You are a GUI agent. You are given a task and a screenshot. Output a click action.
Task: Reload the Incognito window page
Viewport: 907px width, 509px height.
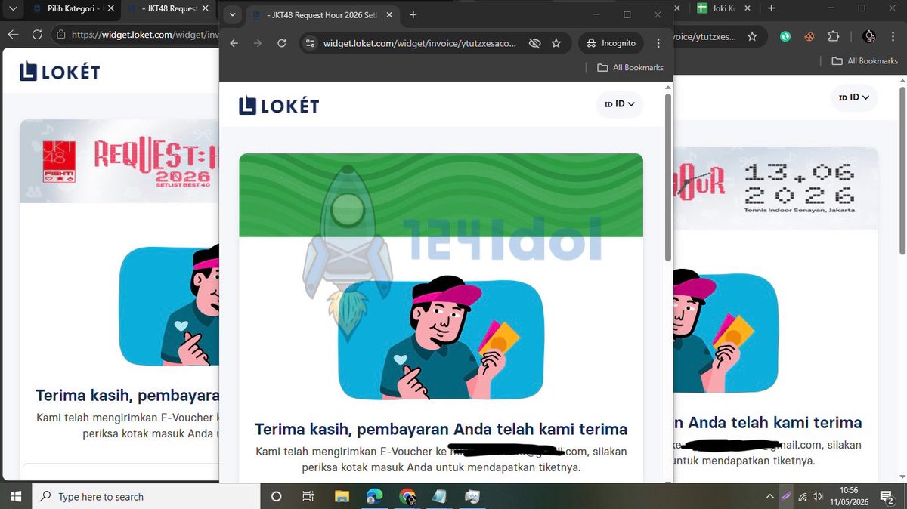pos(282,43)
